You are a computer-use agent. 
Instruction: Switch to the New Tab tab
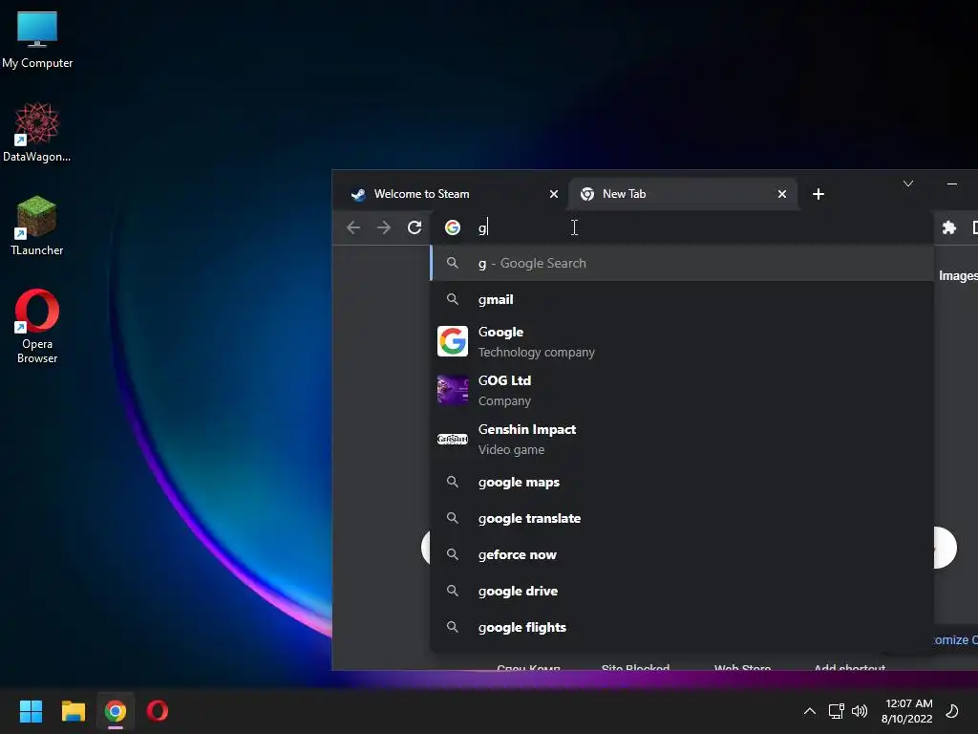682,194
